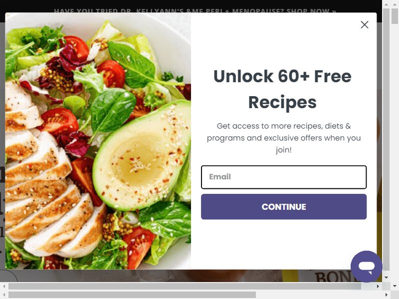Click the Unlock 60+ Free Recipes heading
This screenshot has height=299, width=399.
(282, 89)
